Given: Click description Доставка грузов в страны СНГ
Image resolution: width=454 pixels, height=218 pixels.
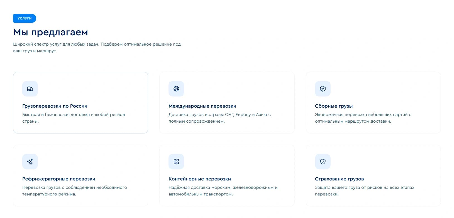Looking at the screenshot, I should (x=220, y=118).
